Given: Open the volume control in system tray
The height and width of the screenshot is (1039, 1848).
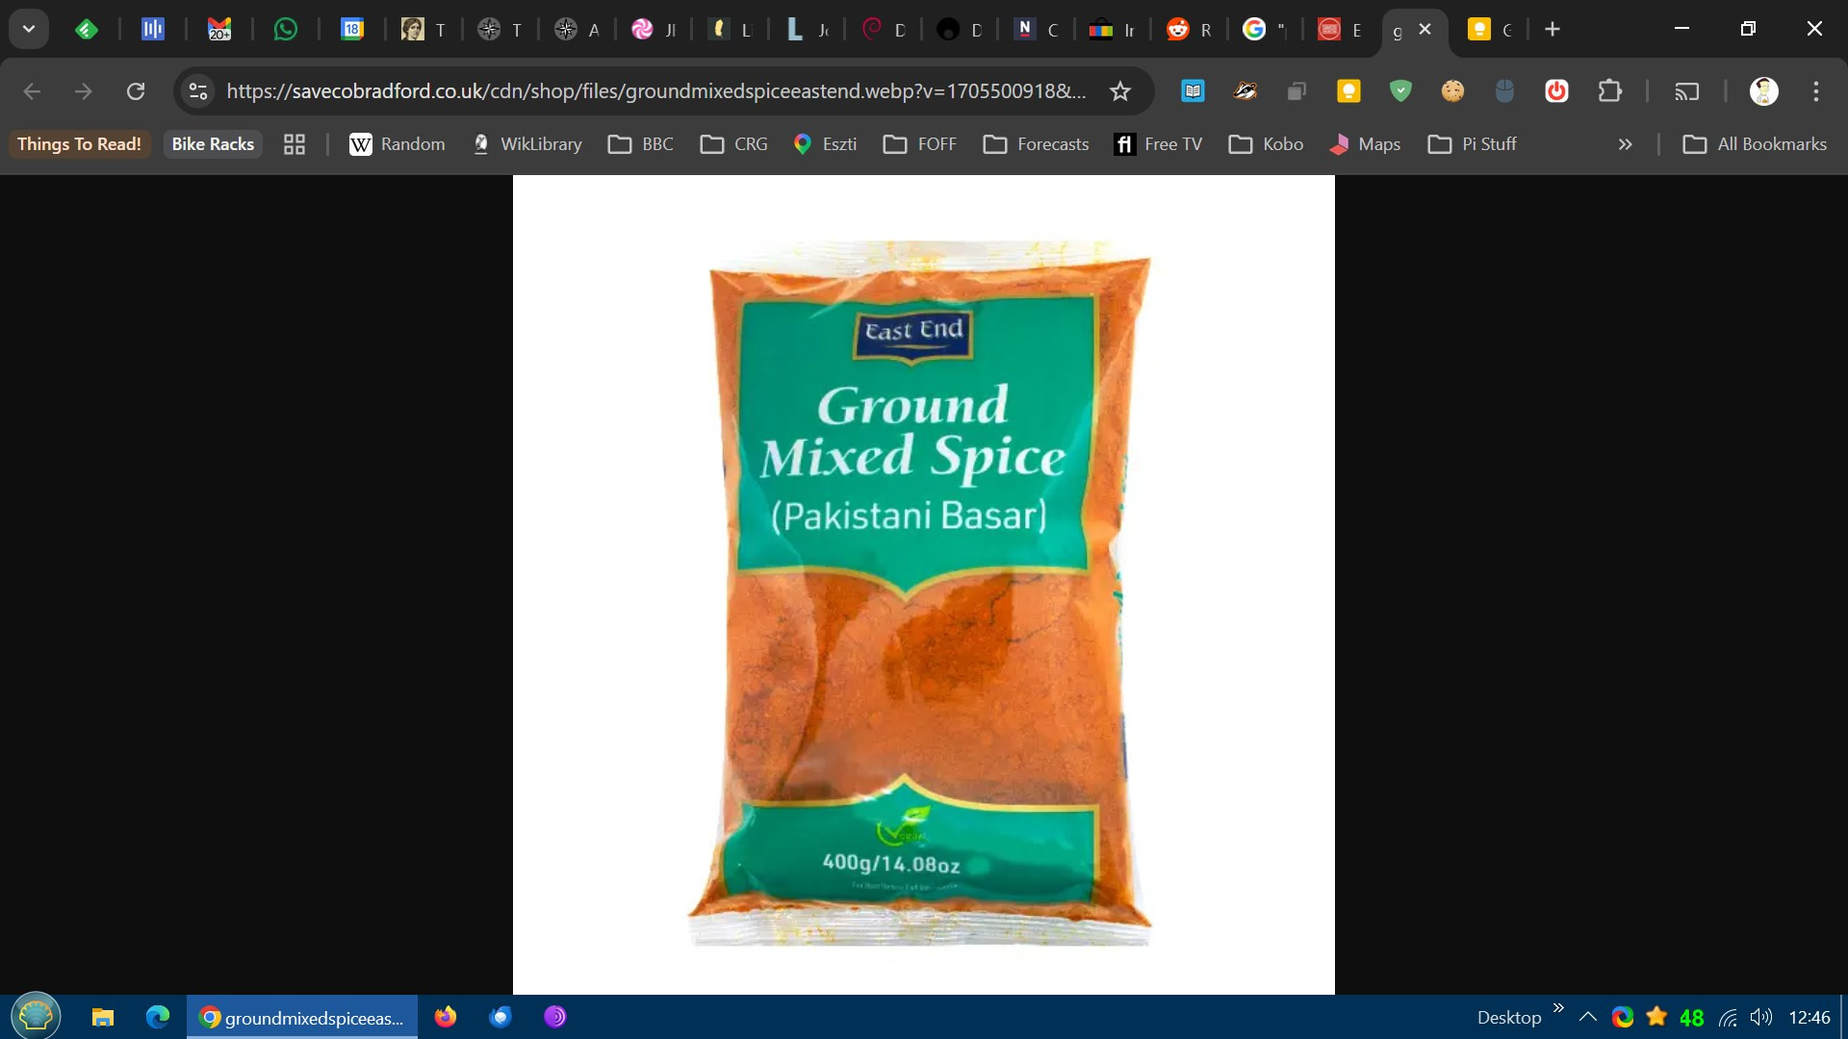Looking at the screenshot, I should (1760, 1017).
